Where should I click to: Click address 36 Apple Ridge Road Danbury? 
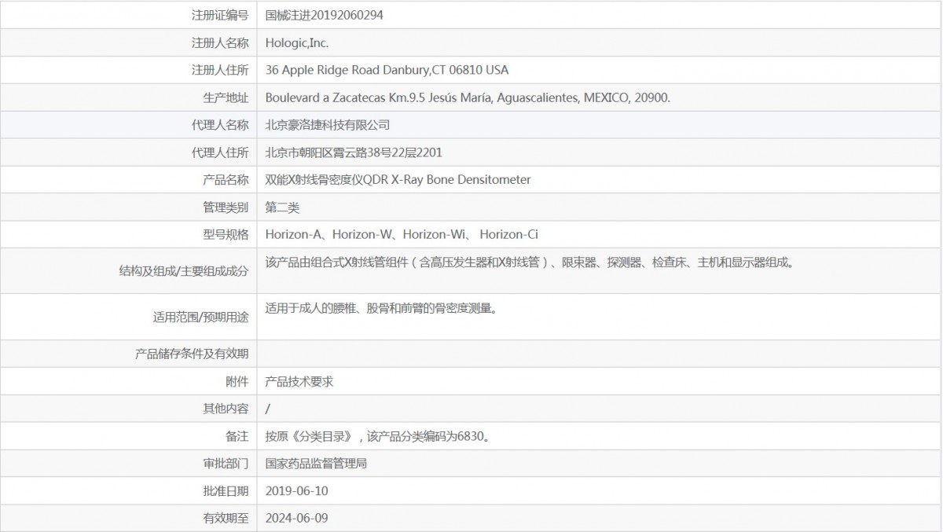(387, 70)
